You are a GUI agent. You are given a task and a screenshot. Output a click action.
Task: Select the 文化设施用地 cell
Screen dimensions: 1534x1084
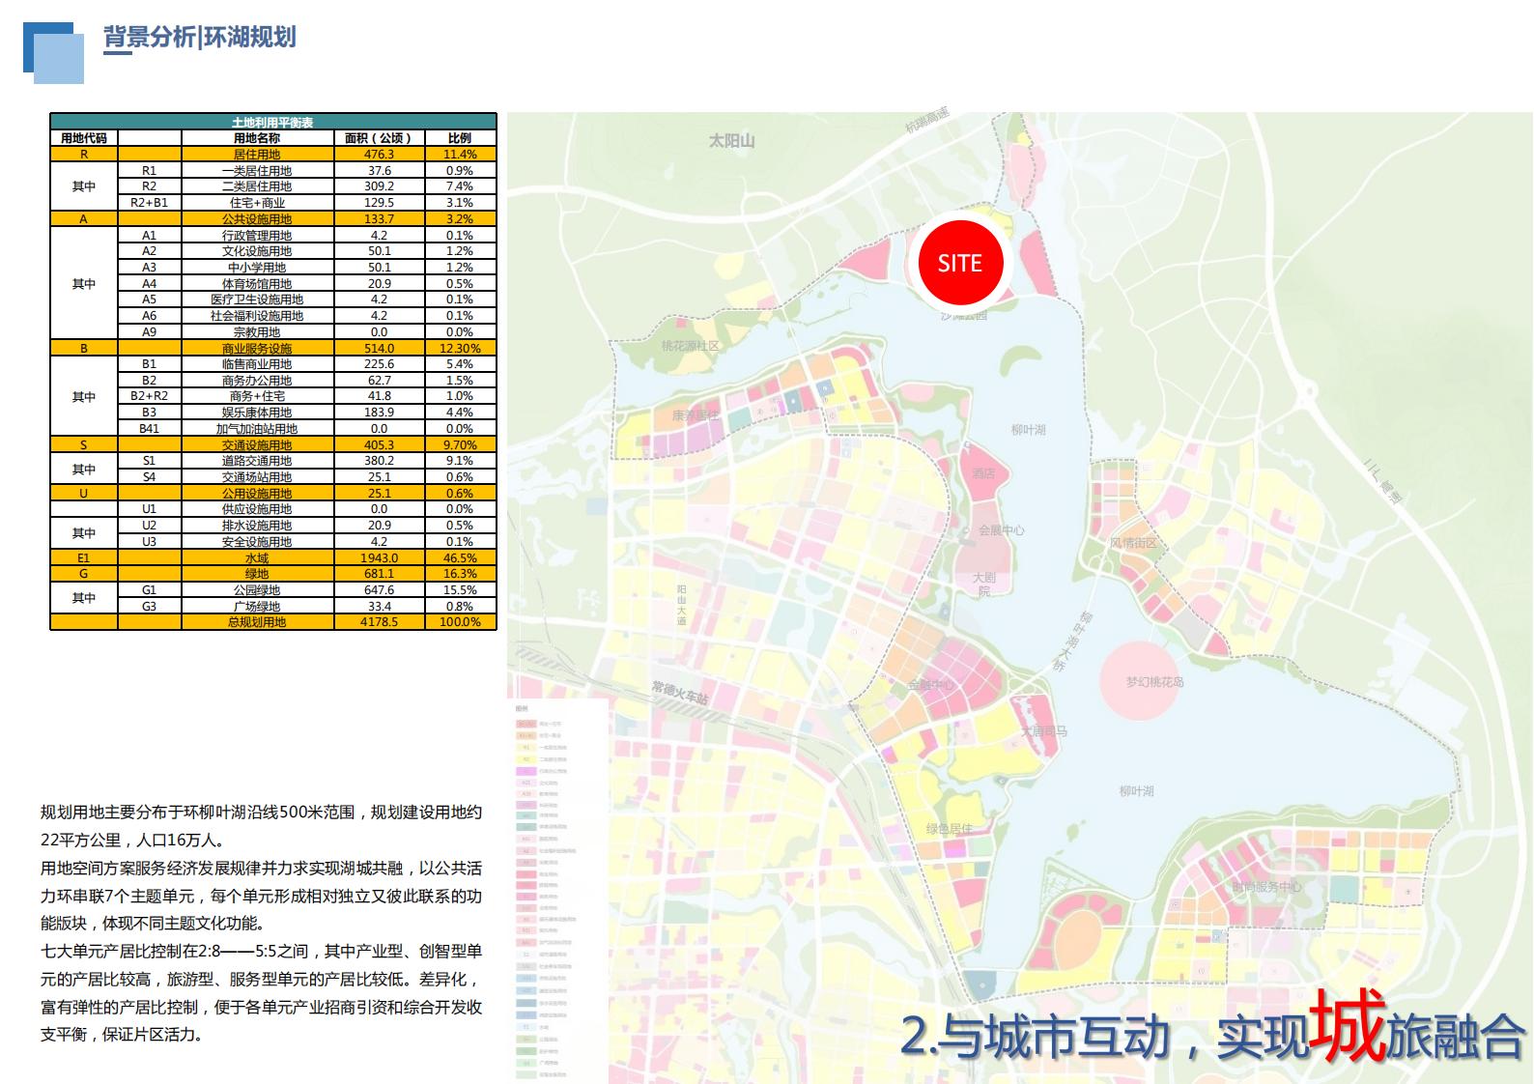click(257, 251)
